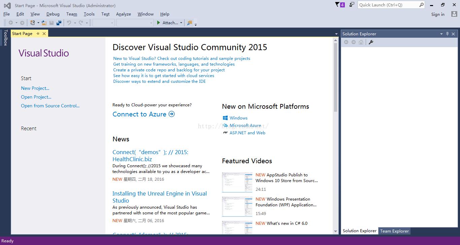Click the Redo toolbar icon
This screenshot has height=245, width=460.
click(81, 23)
